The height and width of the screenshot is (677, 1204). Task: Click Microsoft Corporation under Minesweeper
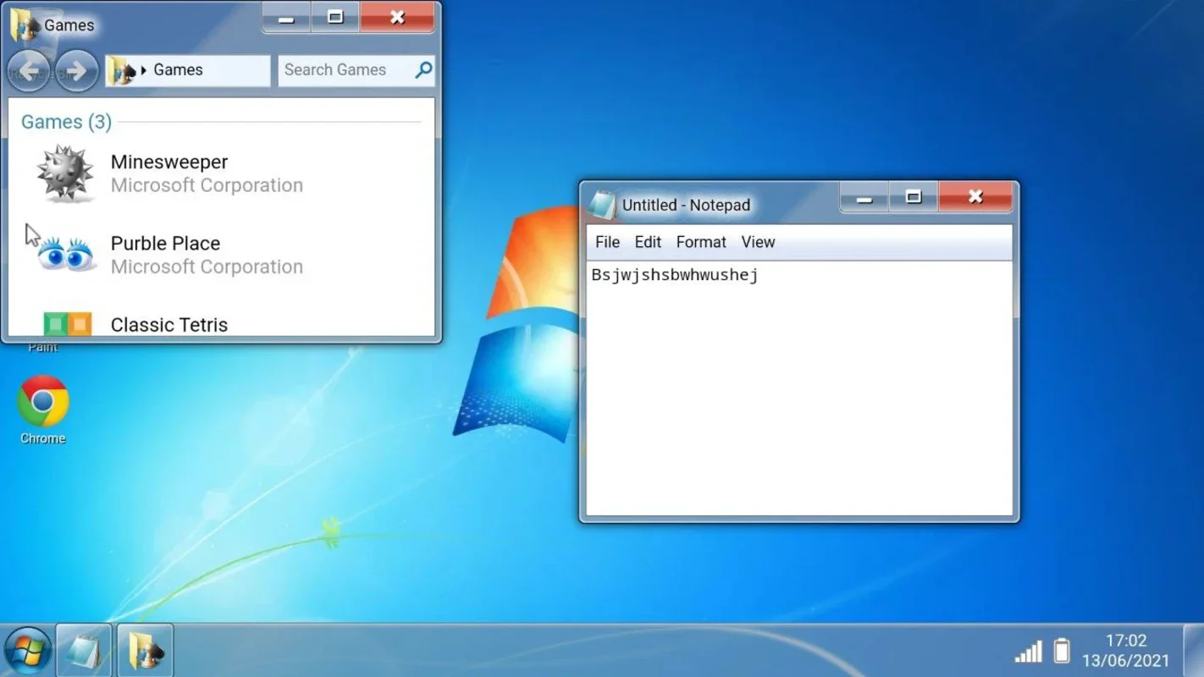pyautogui.click(x=207, y=185)
